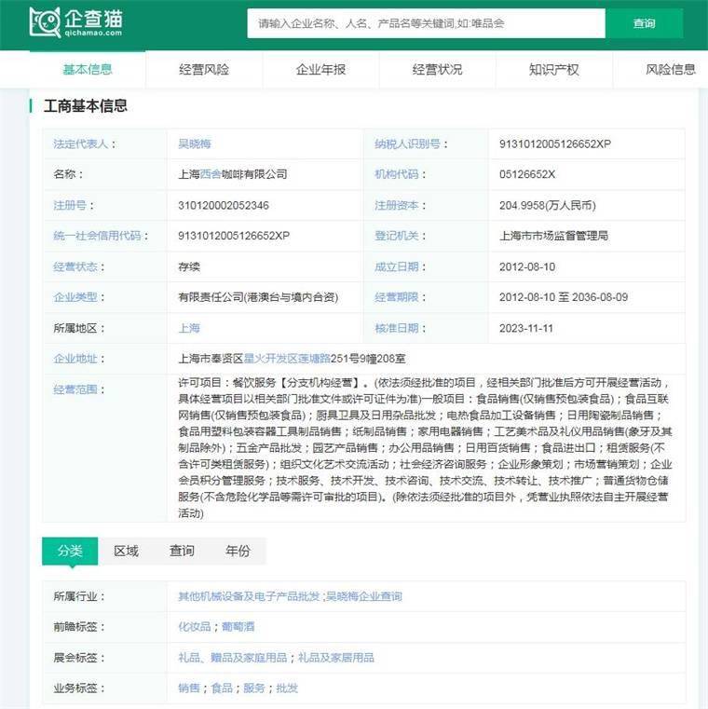Open the 化妆品 tag link
708x709 pixels.
coord(195,627)
